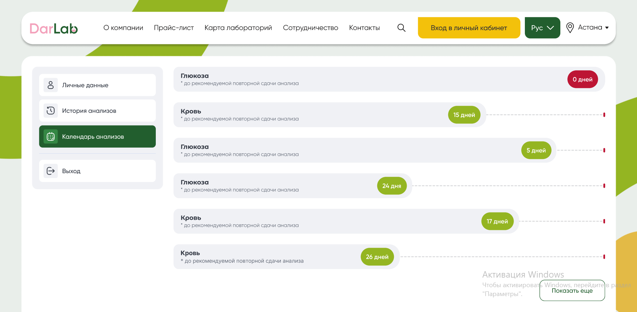Click the subtitle note in the 26 дней row
Screen dimensions: 637x312
click(x=242, y=261)
